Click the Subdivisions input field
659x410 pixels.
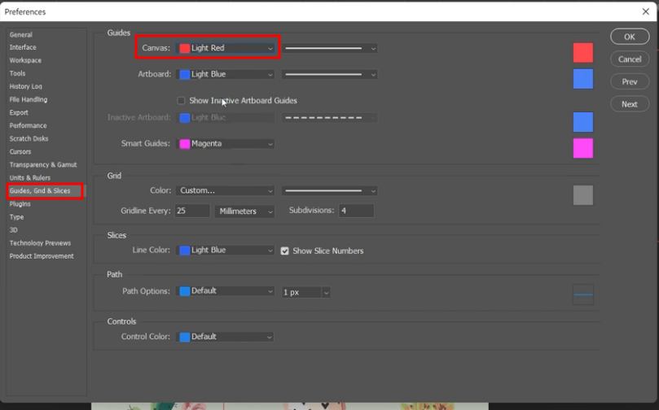tap(356, 211)
